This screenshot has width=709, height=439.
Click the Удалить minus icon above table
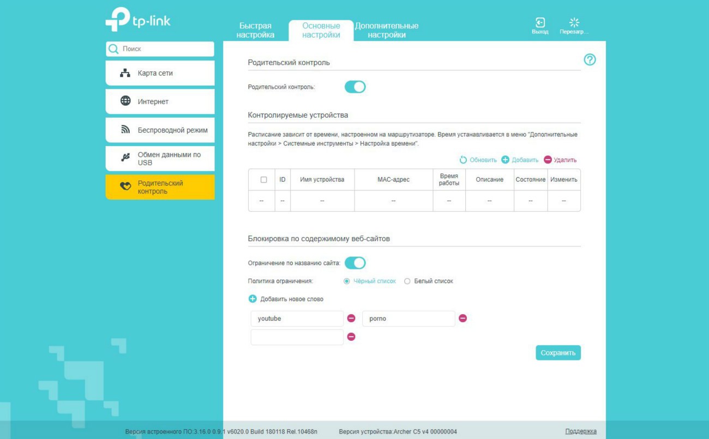(548, 160)
